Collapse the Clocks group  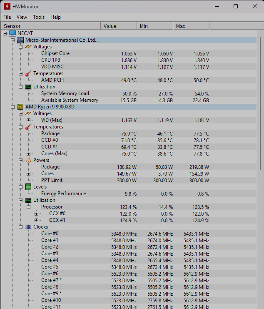click(20, 227)
